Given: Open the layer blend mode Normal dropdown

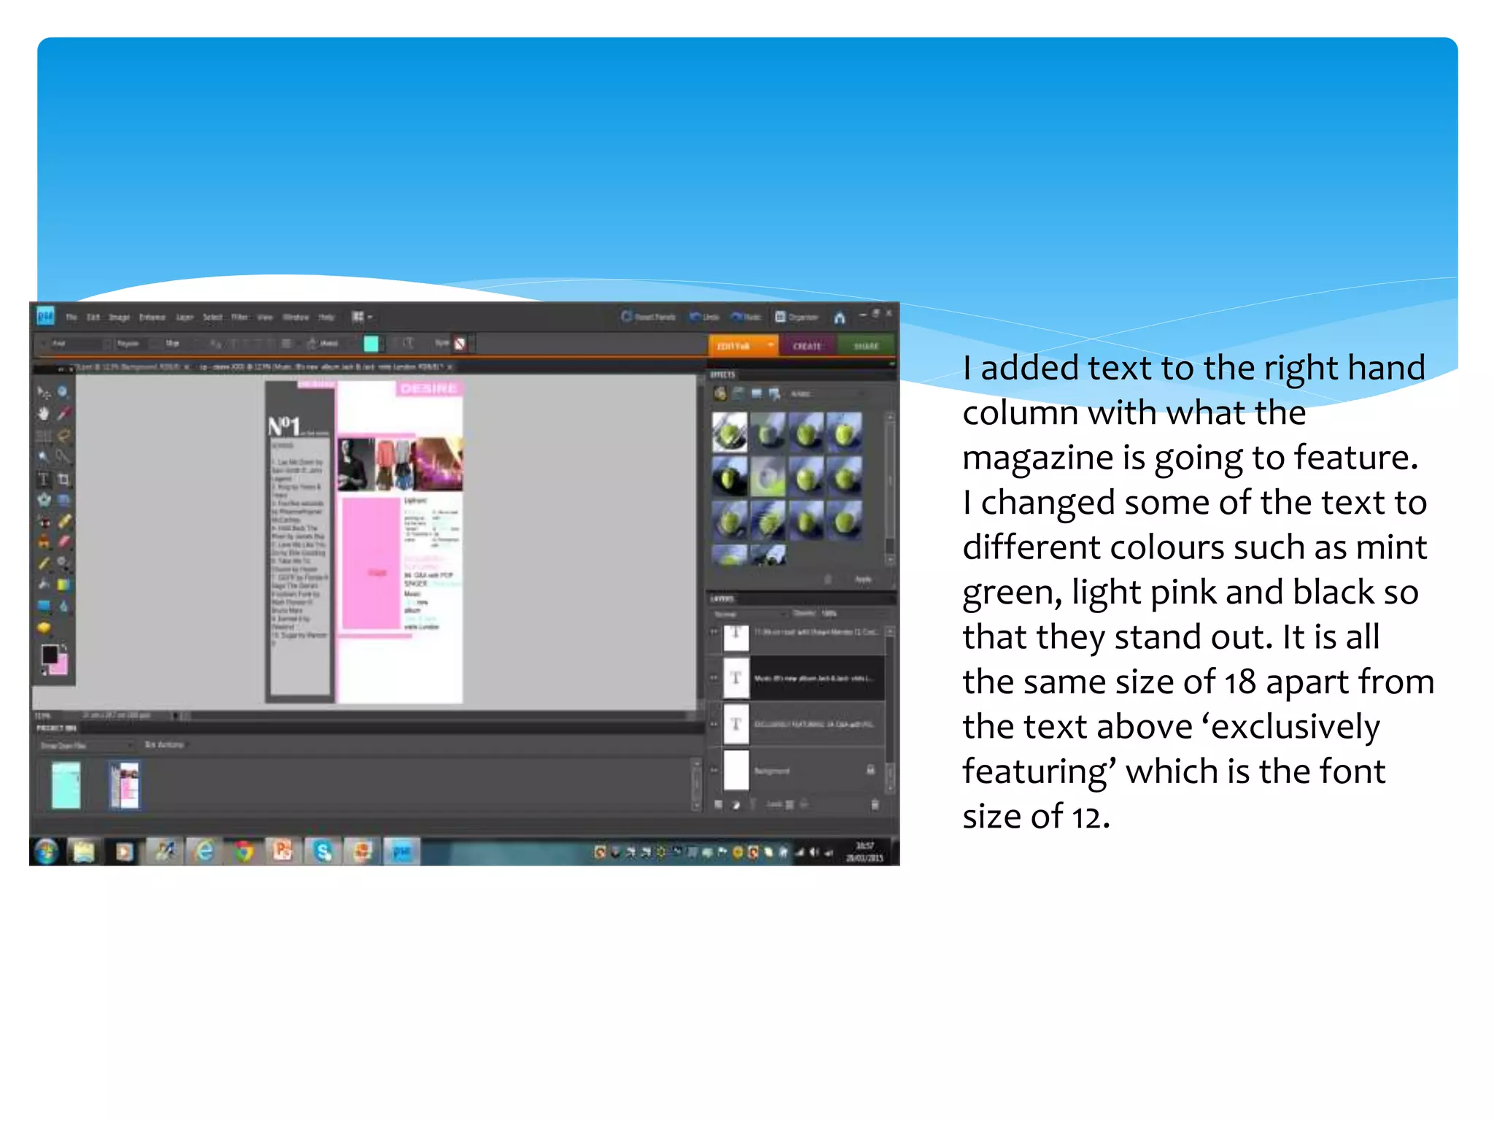Looking at the screenshot, I should (x=750, y=614).
